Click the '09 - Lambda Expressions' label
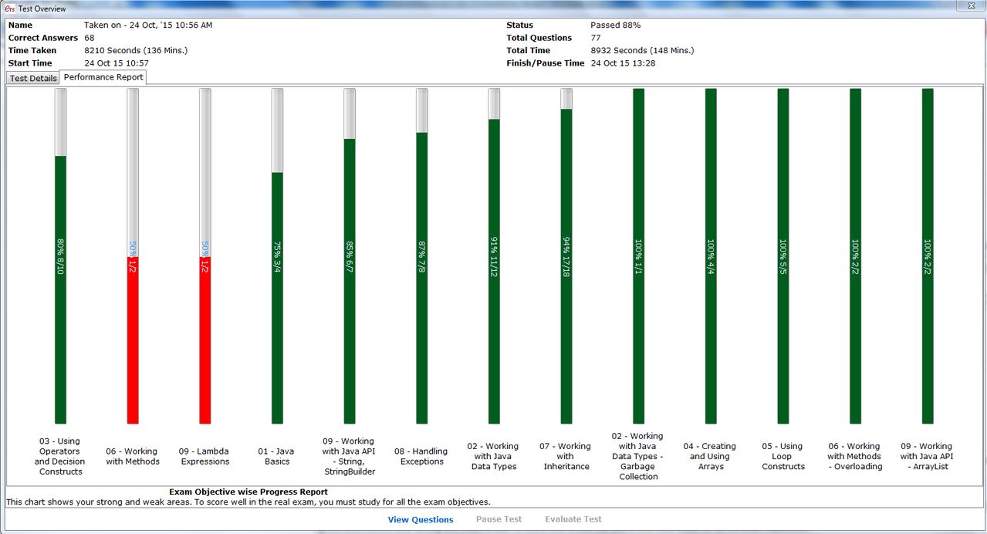987x534 pixels. [205, 456]
